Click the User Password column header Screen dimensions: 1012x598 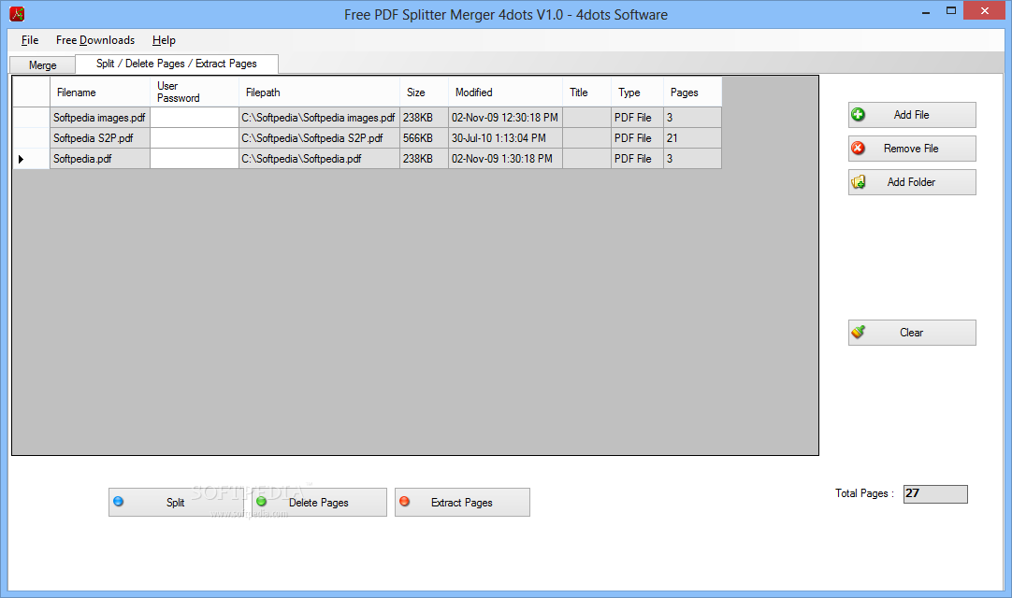tap(195, 93)
